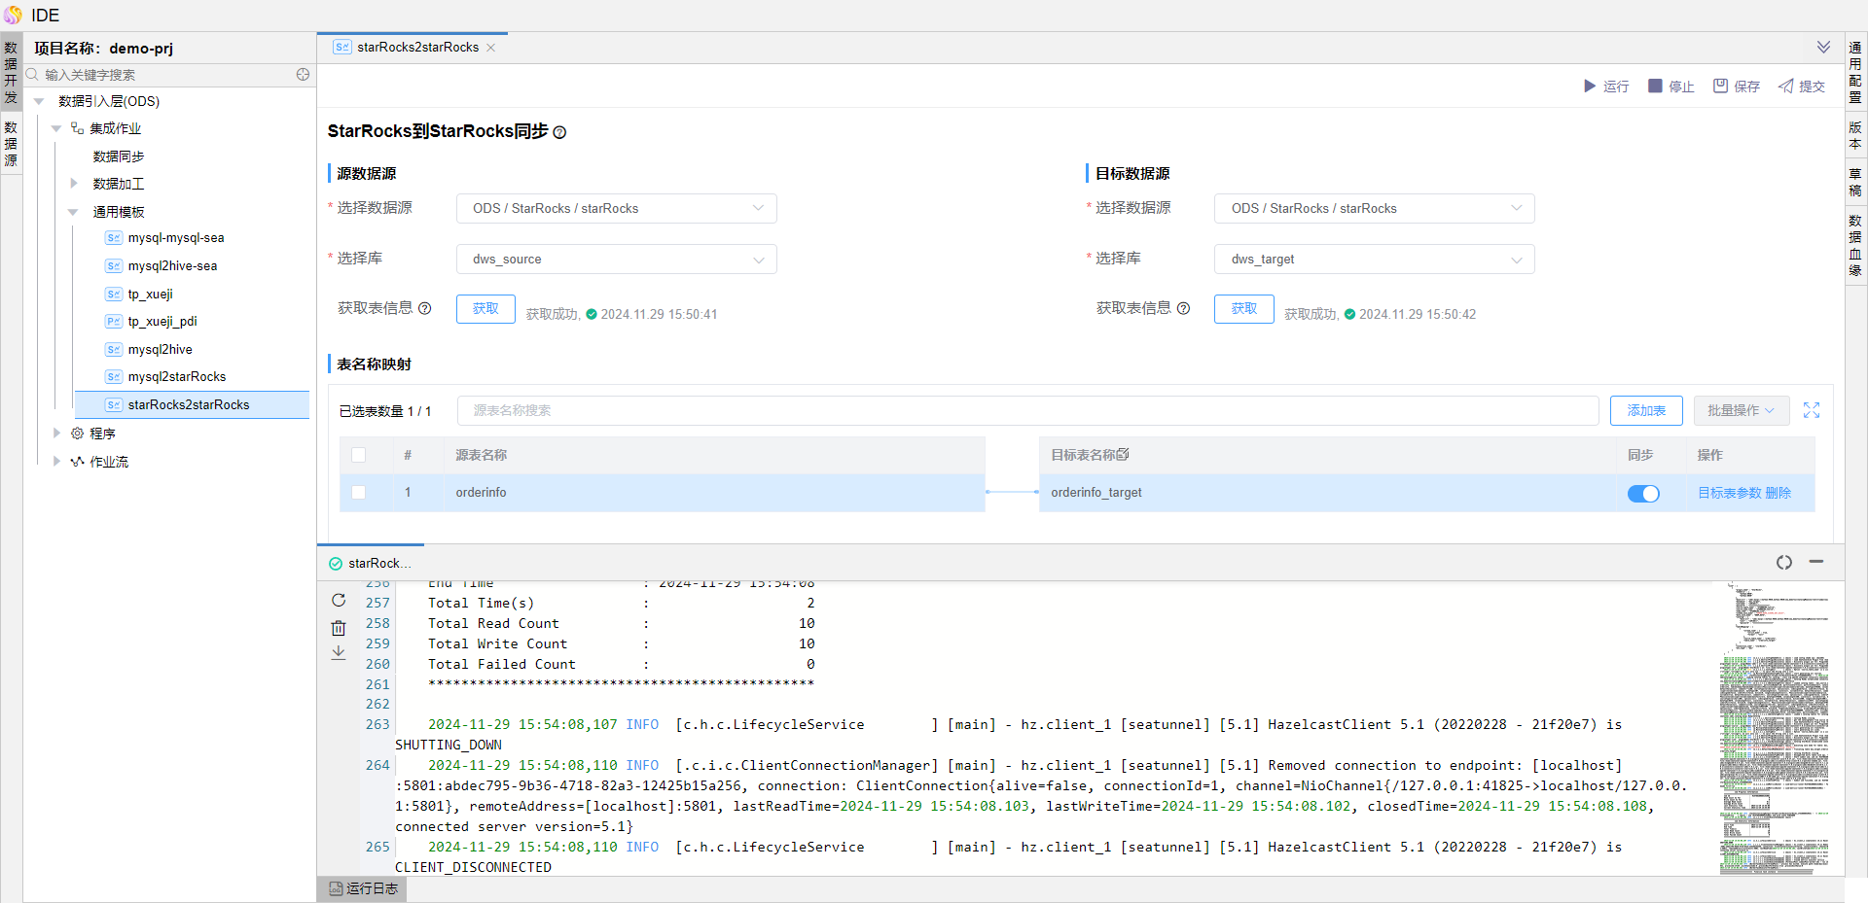Click the 添加表 add table button
The height and width of the screenshot is (903, 1868).
click(x=1645, y=410)
